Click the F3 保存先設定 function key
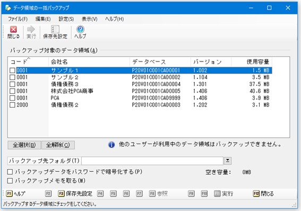The width and height of the screenshot is (301, 211). (75, 194)
